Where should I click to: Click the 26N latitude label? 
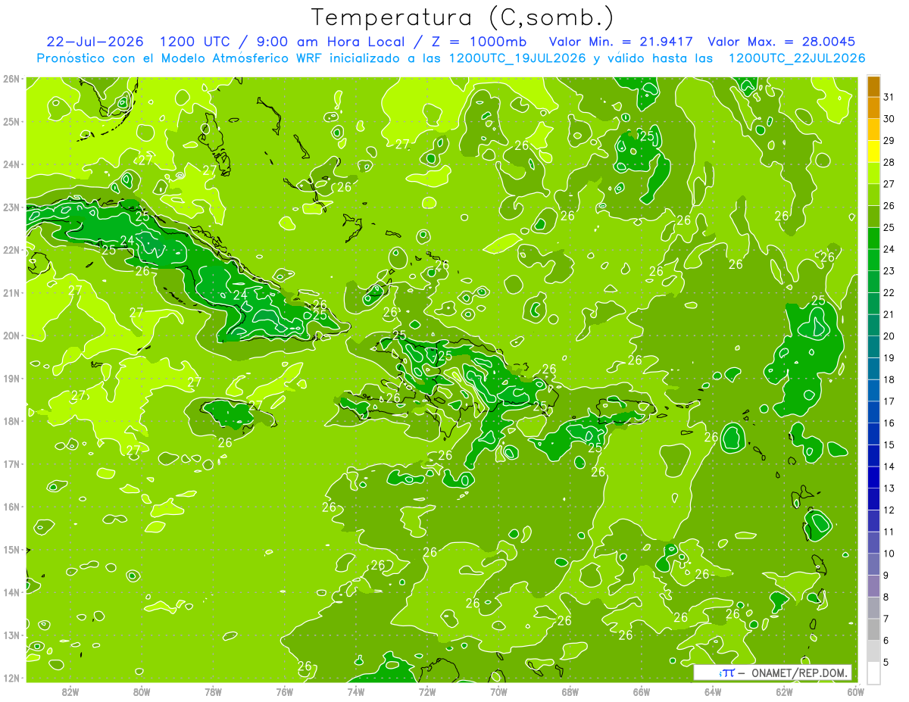(x=11, y=79)
